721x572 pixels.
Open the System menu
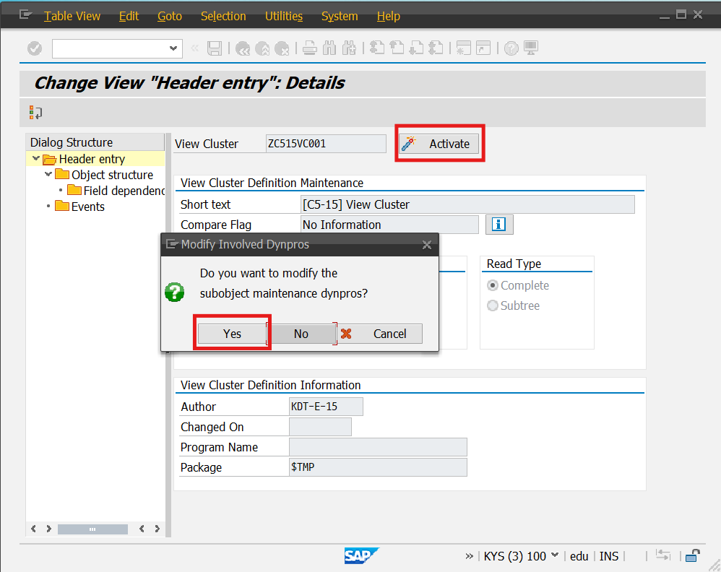340,16
